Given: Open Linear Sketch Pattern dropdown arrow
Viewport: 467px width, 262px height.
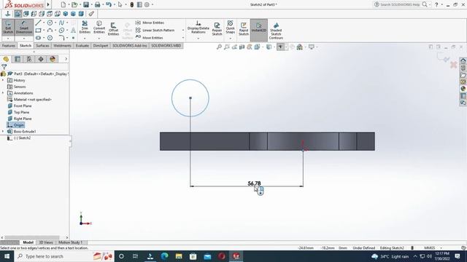Looking at the screenshot, I should tap(183, 31).
